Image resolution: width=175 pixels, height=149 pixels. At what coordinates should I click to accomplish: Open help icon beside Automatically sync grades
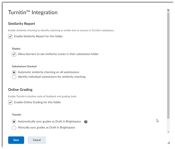click(x=86, y=122)
